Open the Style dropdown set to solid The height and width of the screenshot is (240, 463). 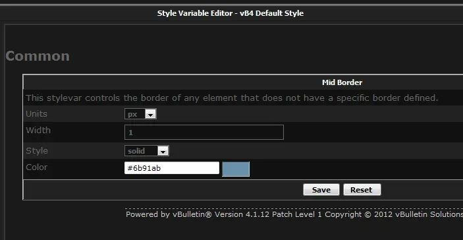147,151
